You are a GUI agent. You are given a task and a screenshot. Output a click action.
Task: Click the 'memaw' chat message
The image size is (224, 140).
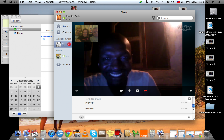click(90, 108)
